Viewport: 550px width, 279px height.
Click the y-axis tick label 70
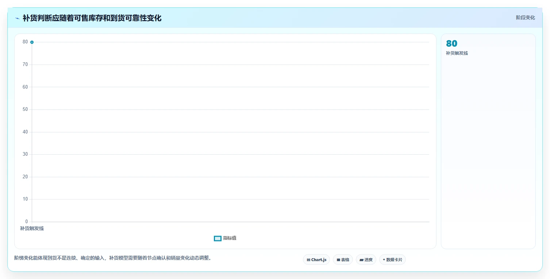click(x=25, y=64)
